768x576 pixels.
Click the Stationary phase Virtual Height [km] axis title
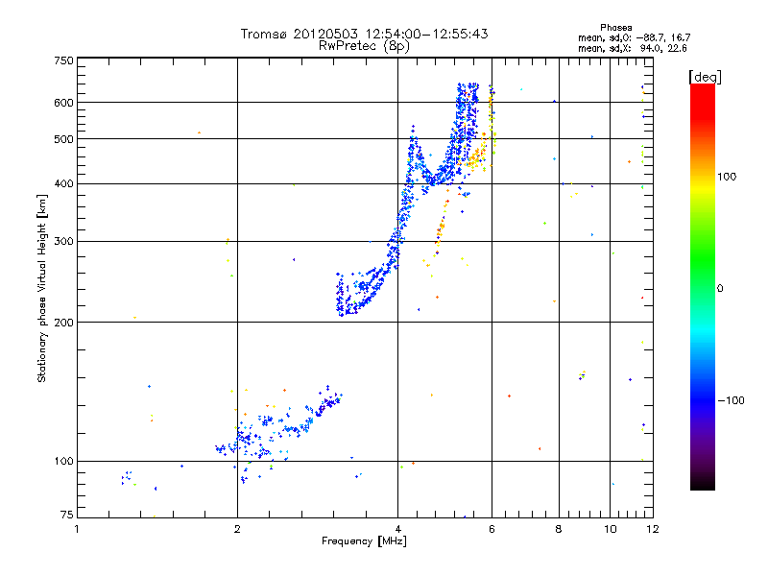point(42,289)
